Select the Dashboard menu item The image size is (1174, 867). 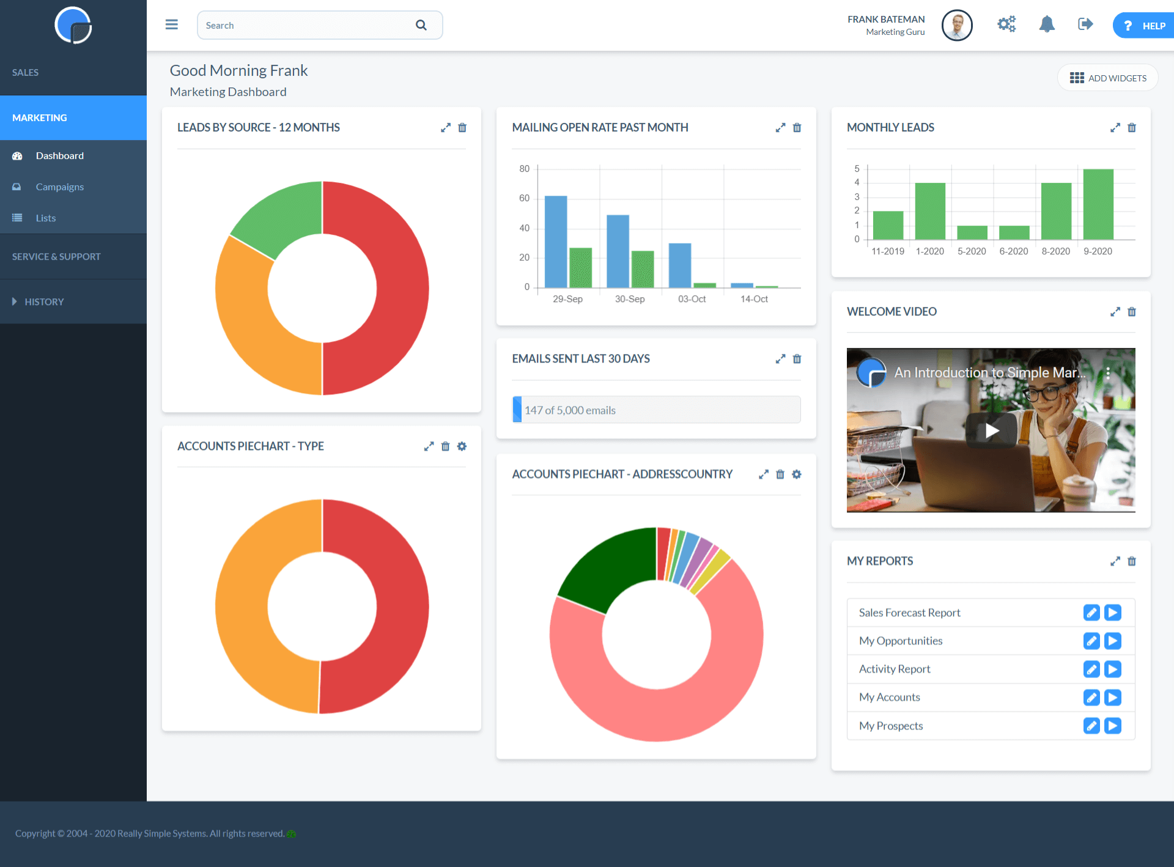[x=60, y=155]
